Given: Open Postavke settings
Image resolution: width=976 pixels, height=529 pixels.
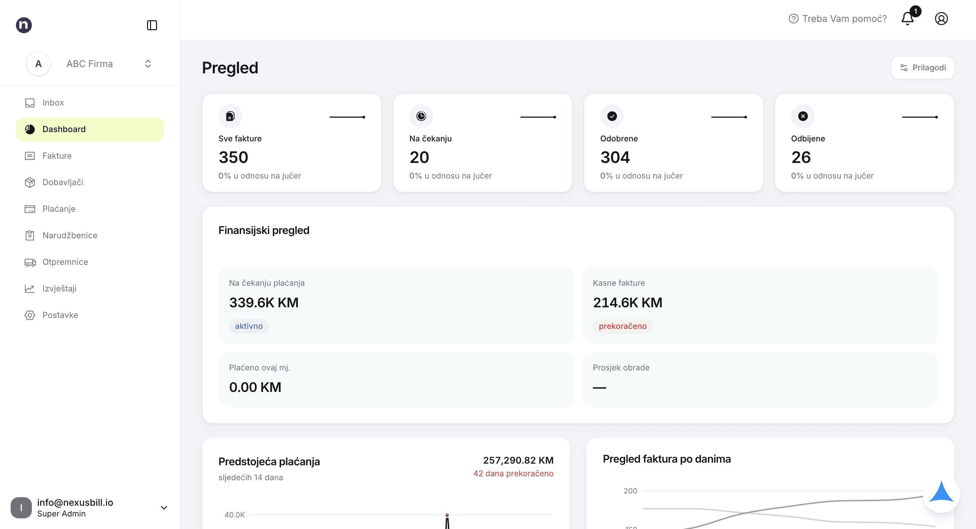Looking at the screenshot, I should pyautogui.click(x=90, y=315).
